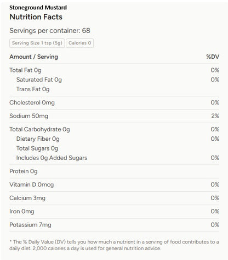Click the 2% daily value for Sodium
Screen dimensions: 228x260
(x=215, y=116)
